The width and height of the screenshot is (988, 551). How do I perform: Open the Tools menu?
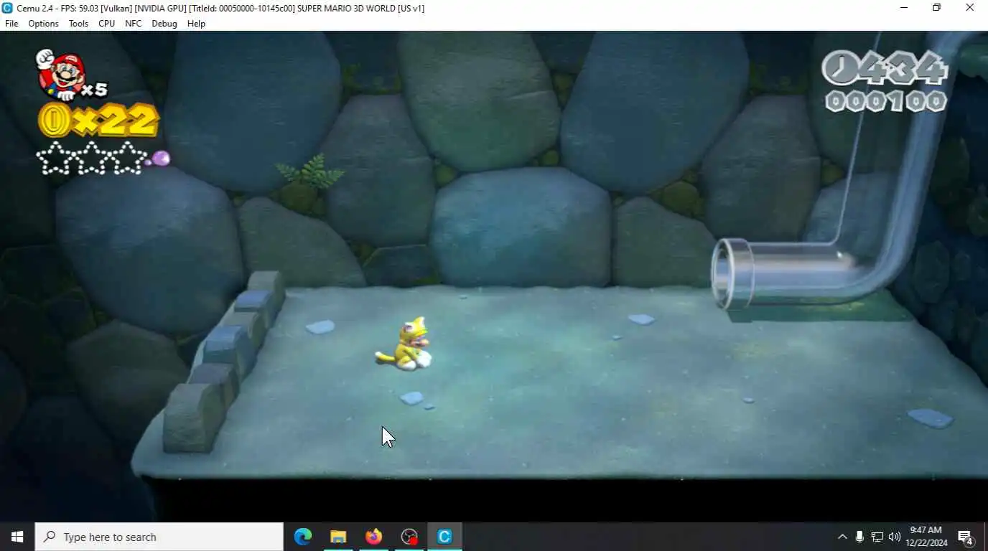pyautogui.click(x=78, y=24)
